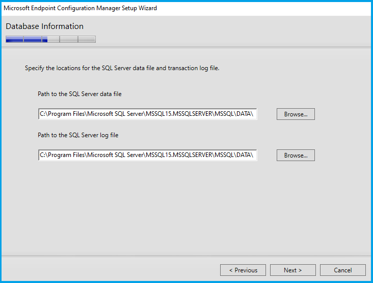Click the first filled progress bar segment
The width and height of the screenshot is (373, 283).
[14, 39]
